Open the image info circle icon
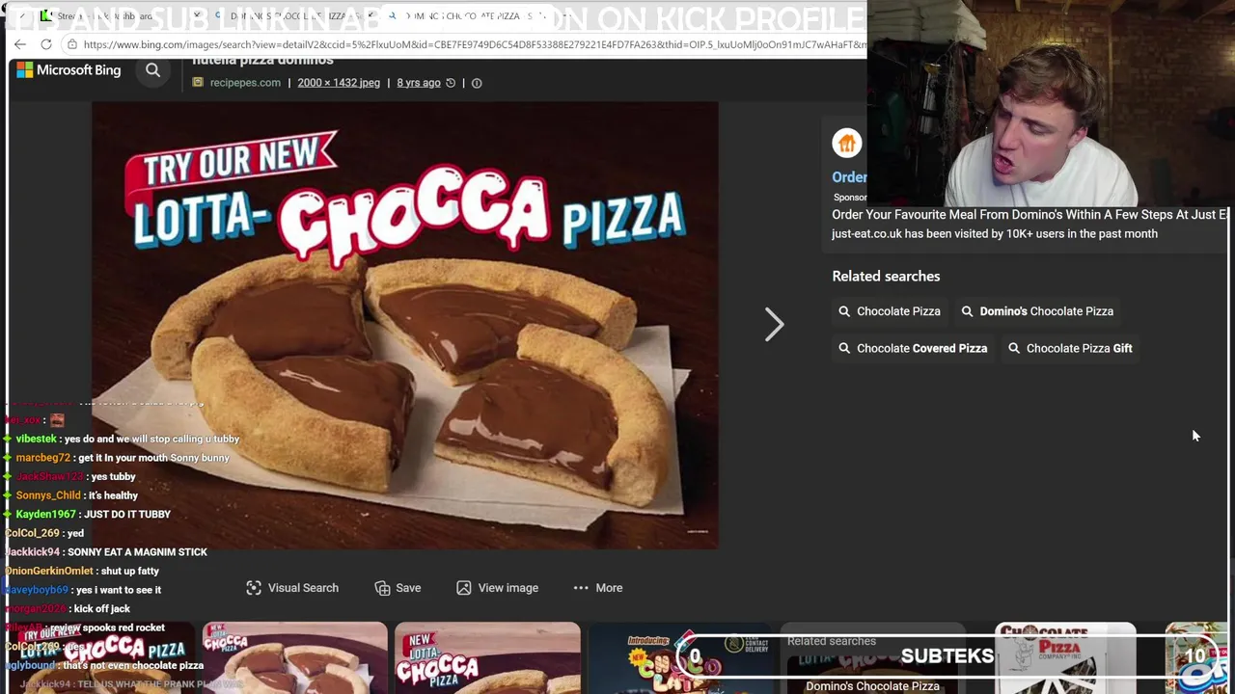 click(477, 83)
